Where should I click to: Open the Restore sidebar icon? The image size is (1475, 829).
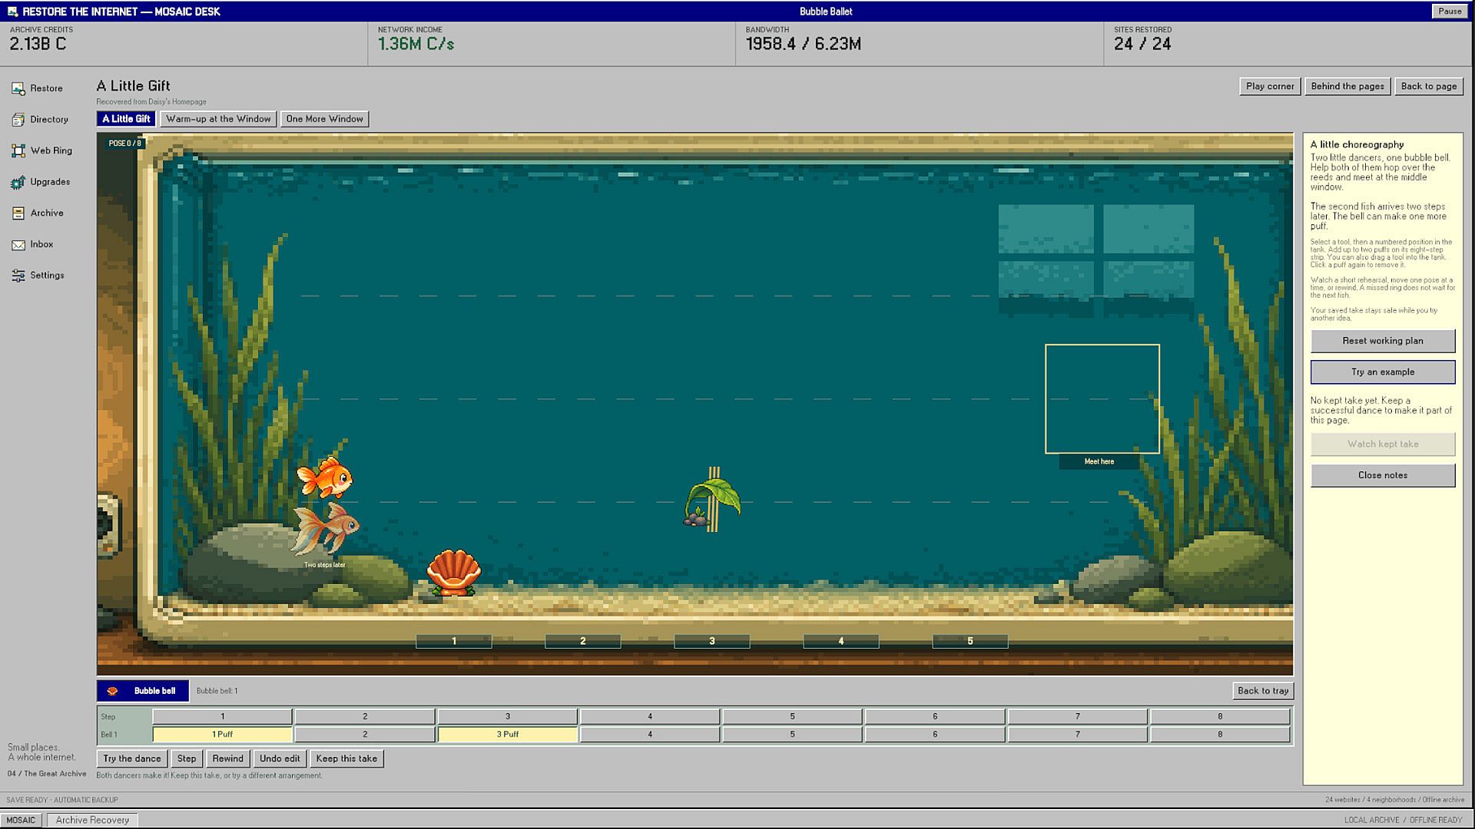pyautogui.click(x=18, y=88)
